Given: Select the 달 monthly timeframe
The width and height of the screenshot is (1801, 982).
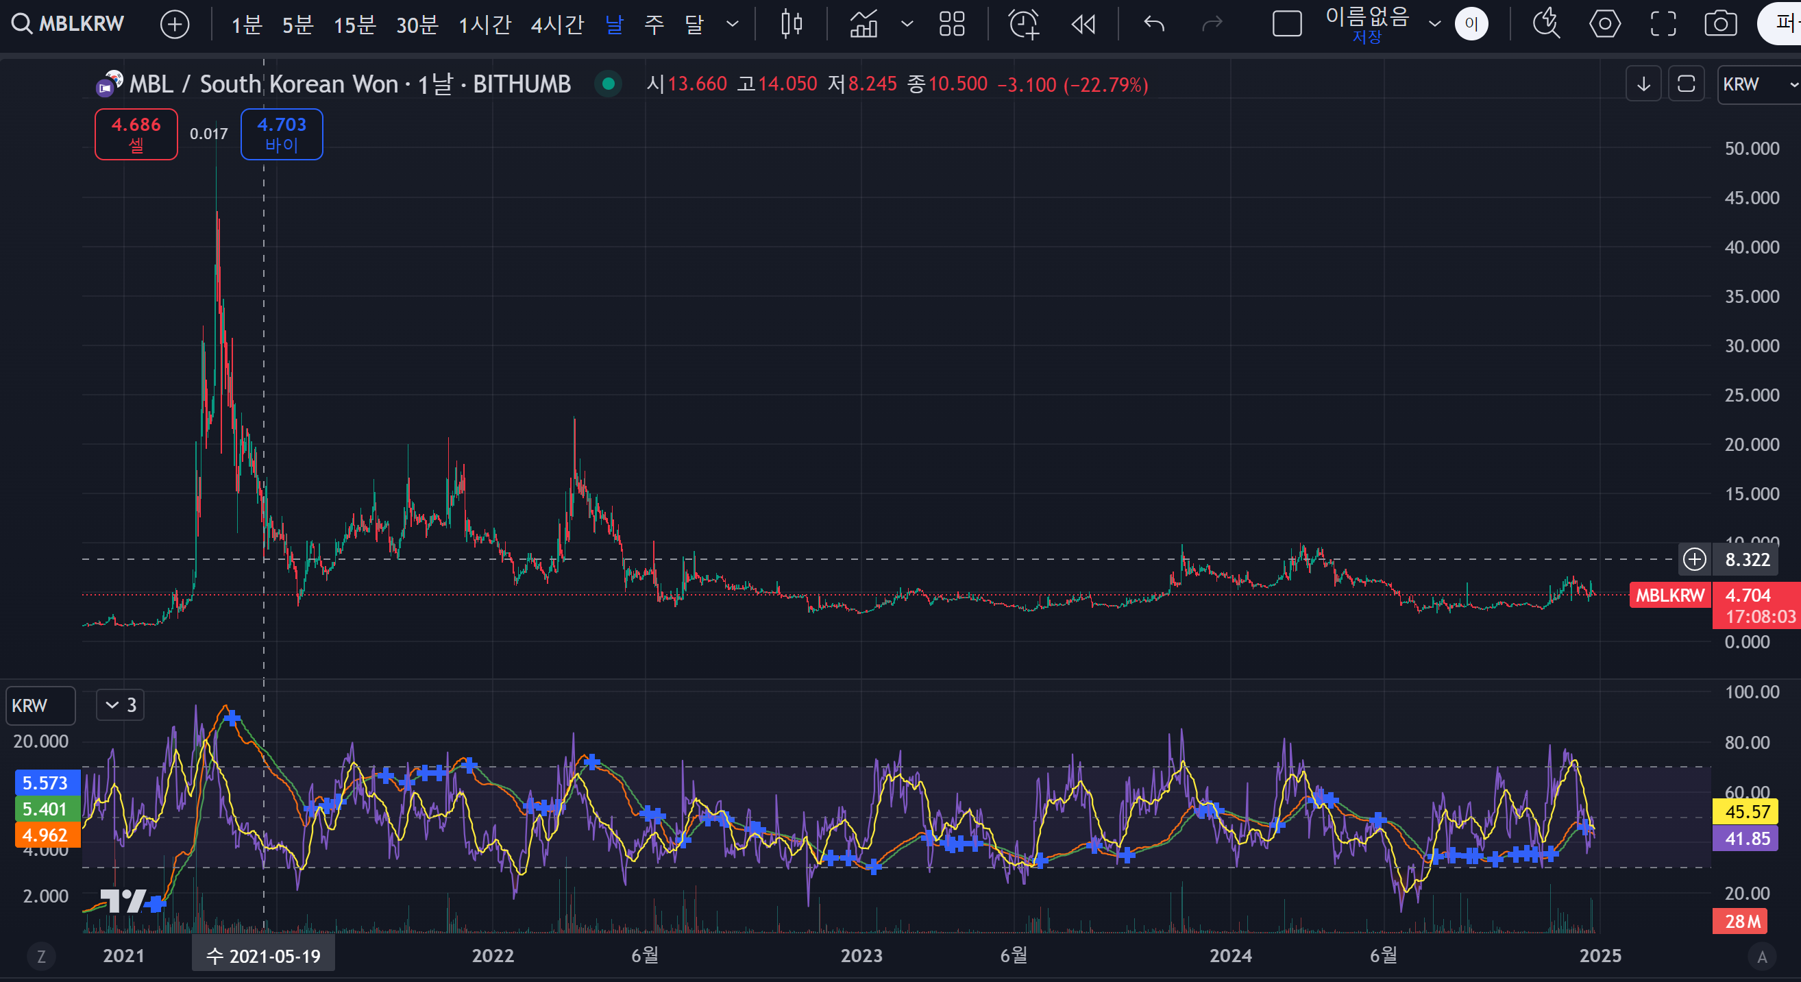Looking at the screenshot, I should [694, 25].
